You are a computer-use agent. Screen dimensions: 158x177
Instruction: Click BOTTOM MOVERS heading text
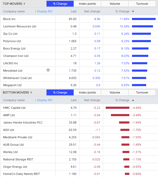pos(16,92)
